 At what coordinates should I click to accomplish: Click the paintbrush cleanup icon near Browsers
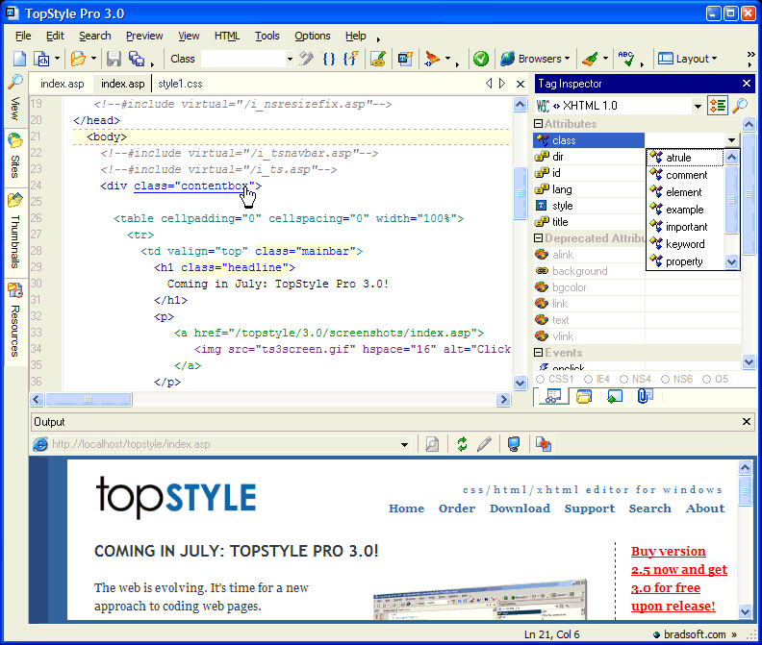(591, 59)
